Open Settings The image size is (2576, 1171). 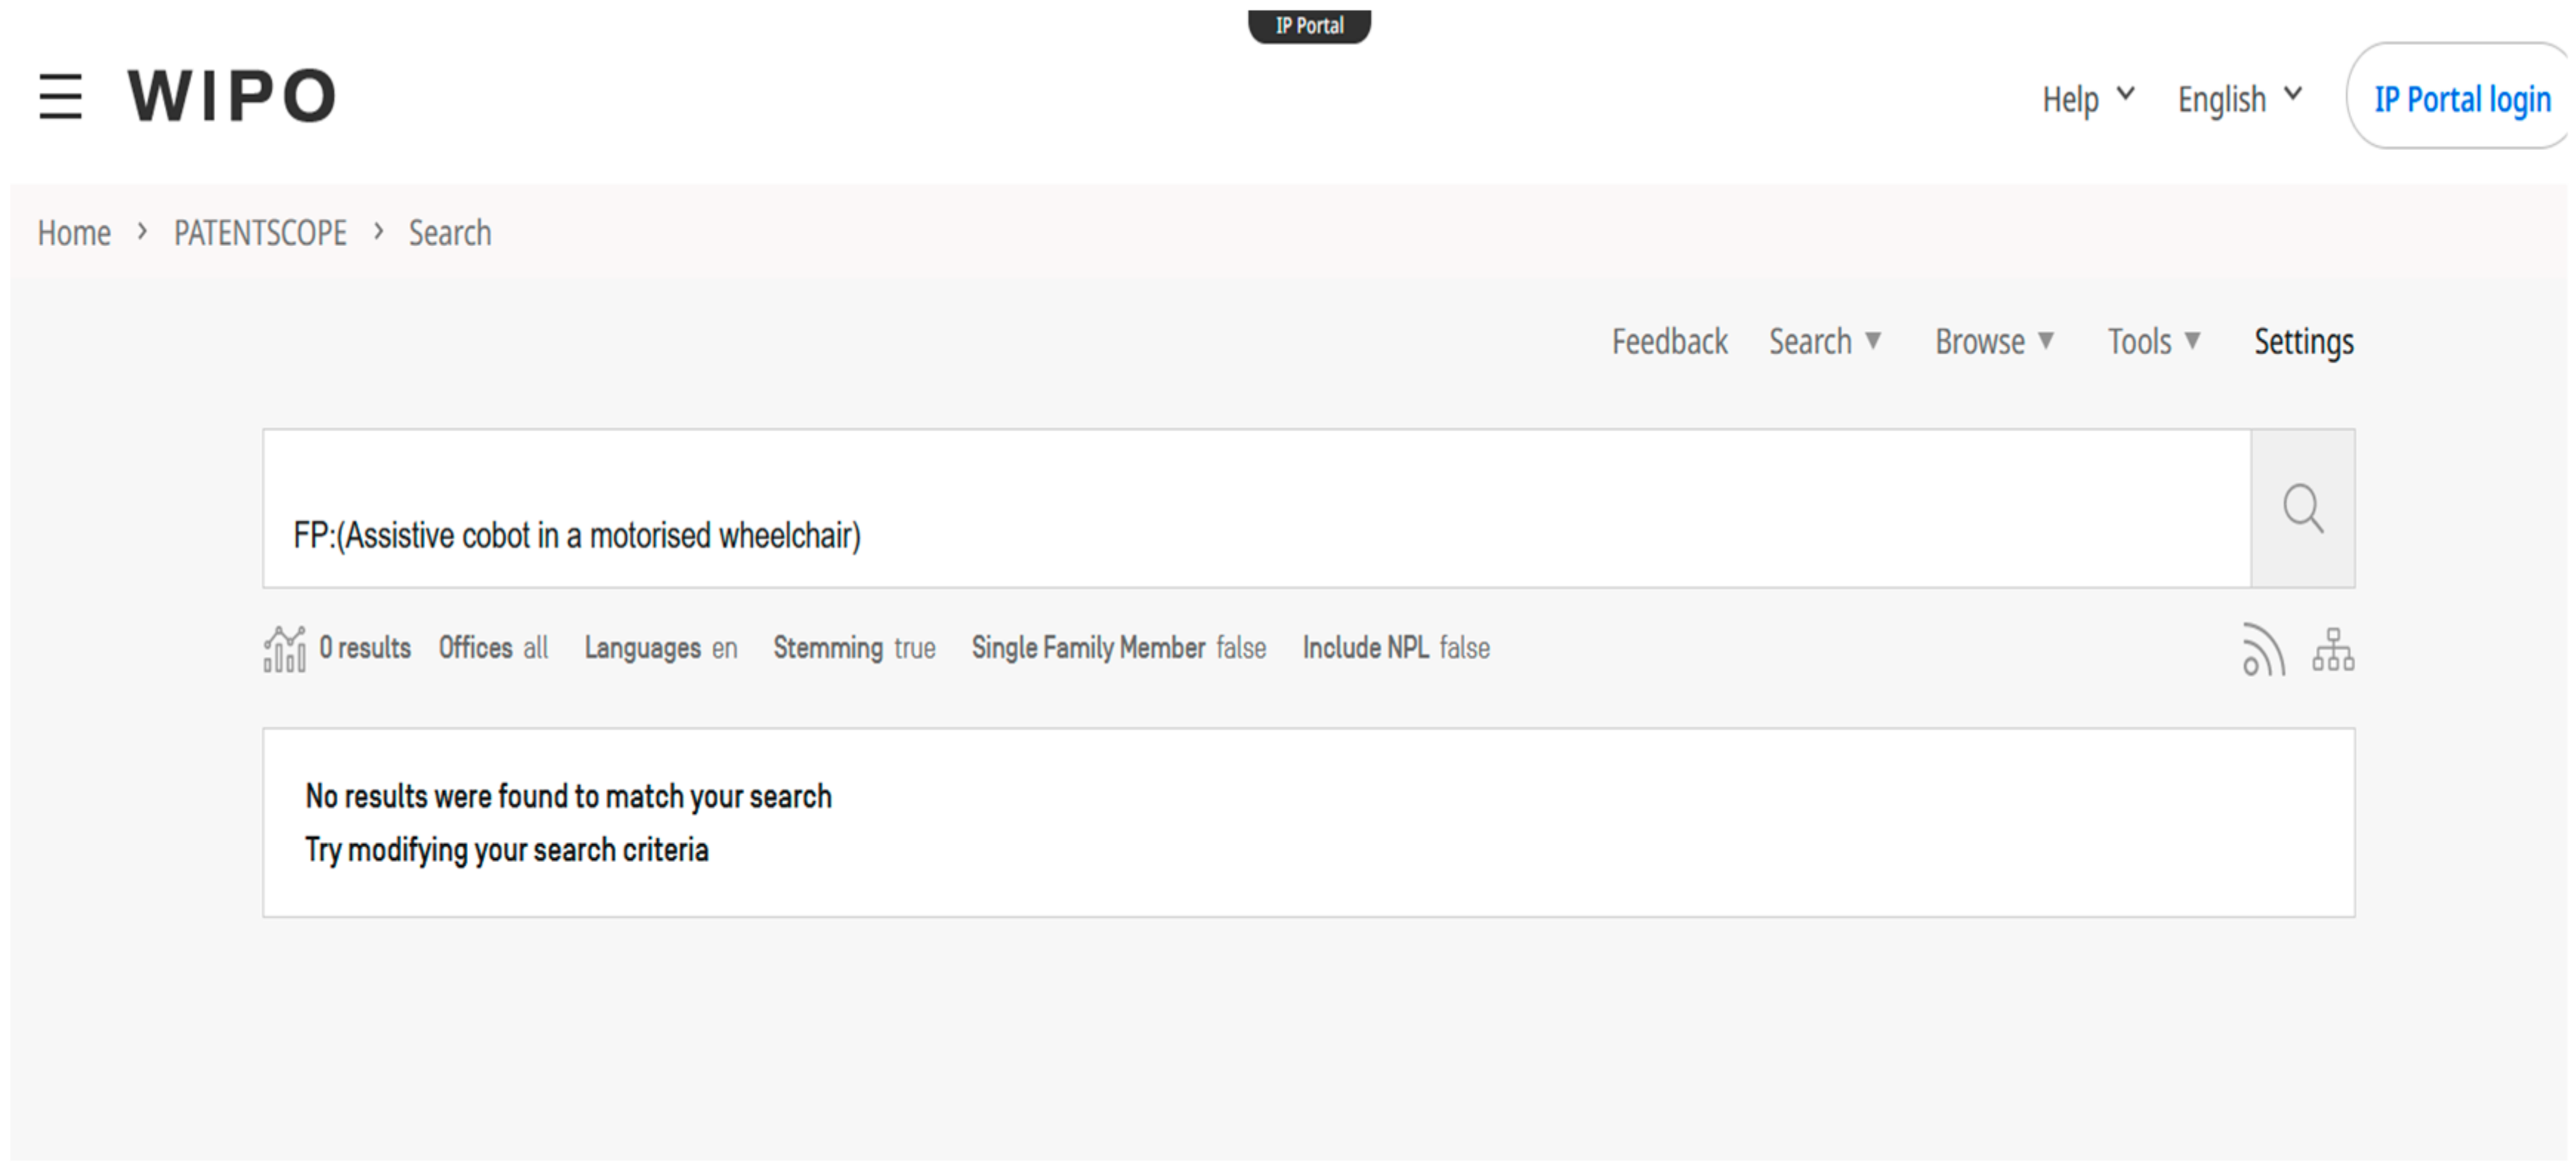(x=2303, y=342)
